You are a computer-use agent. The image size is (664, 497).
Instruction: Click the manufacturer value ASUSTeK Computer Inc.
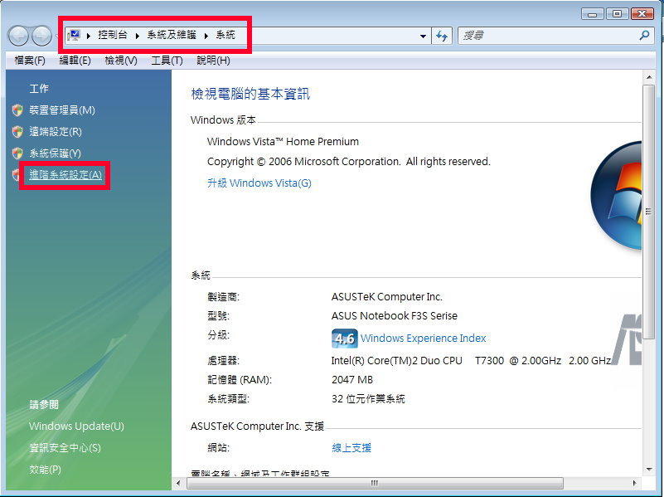(386, 296)
